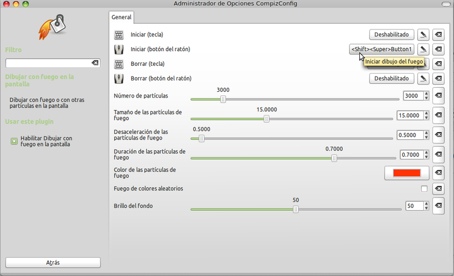Toggle Habilitar Dibujar con fuego en la pantalla
Viewport: 454px width, 276px height.
pyautogui.click(x=14, y=141)
